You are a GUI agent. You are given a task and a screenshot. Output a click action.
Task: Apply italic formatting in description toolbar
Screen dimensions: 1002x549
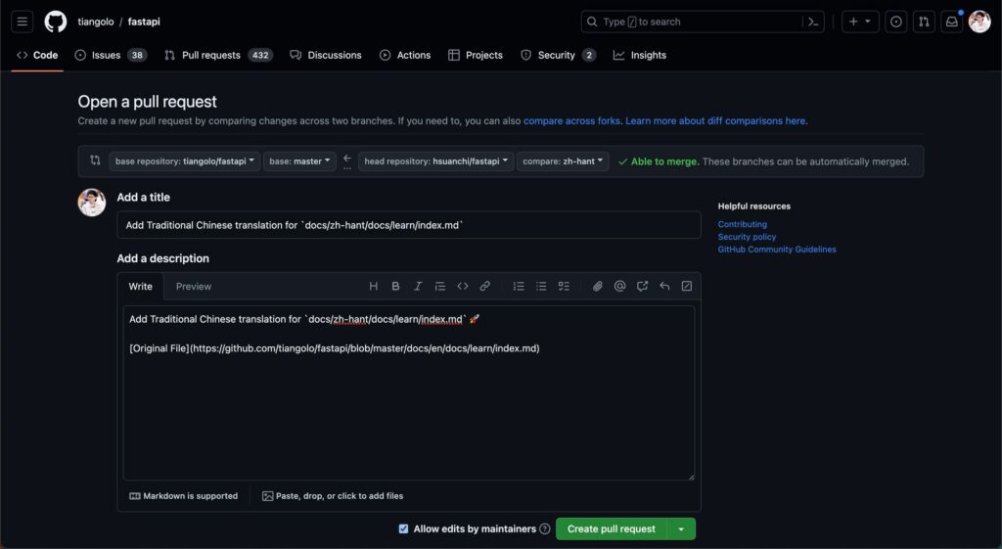pyautogui.click(x=417, y=287)
